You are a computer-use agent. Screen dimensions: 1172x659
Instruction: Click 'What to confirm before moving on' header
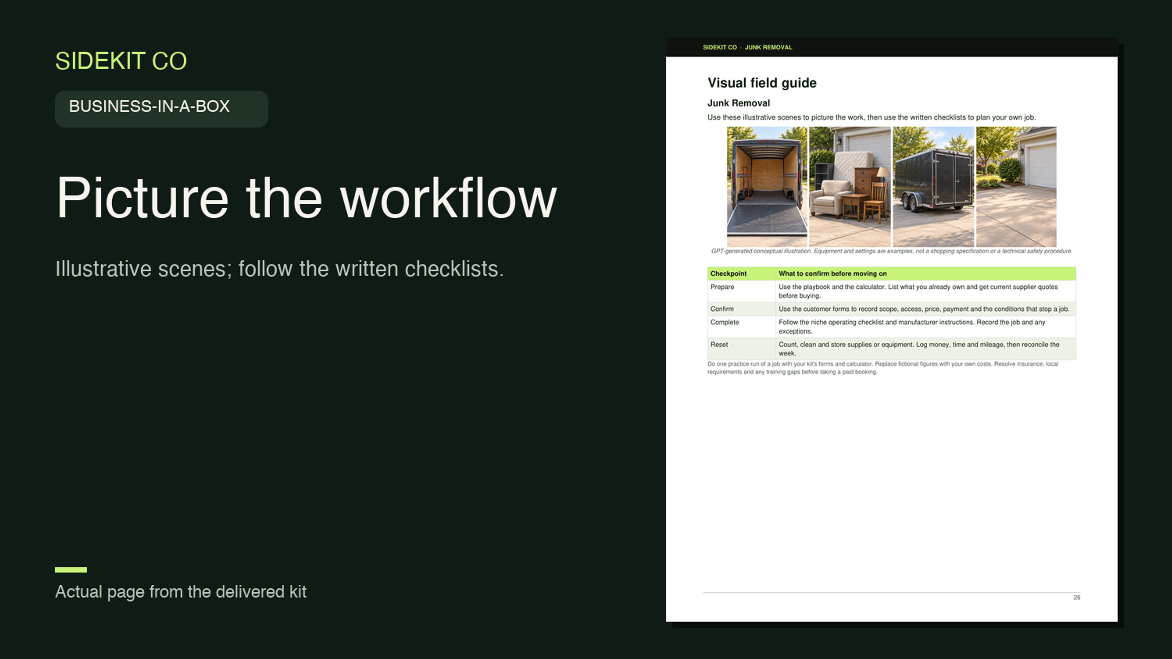(x=926, y=273)
